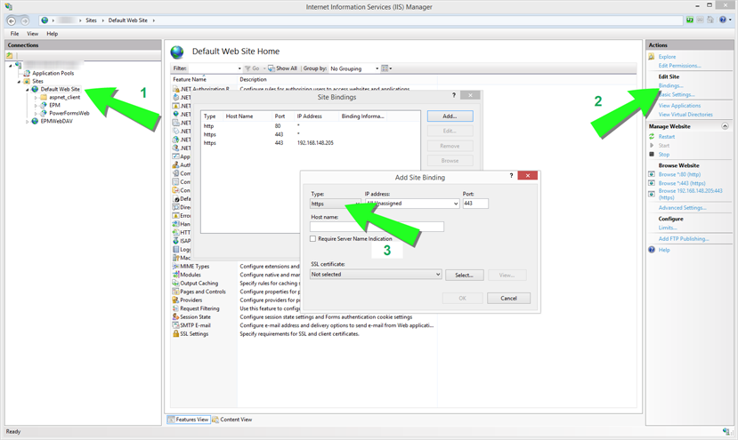Expand the EPMWebDAV tree node
738x440 pixels.
pos(28,121)
